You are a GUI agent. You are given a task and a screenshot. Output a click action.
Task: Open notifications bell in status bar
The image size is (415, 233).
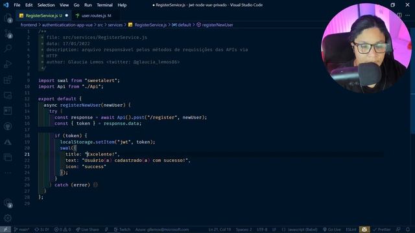click(x=408, y=230)
